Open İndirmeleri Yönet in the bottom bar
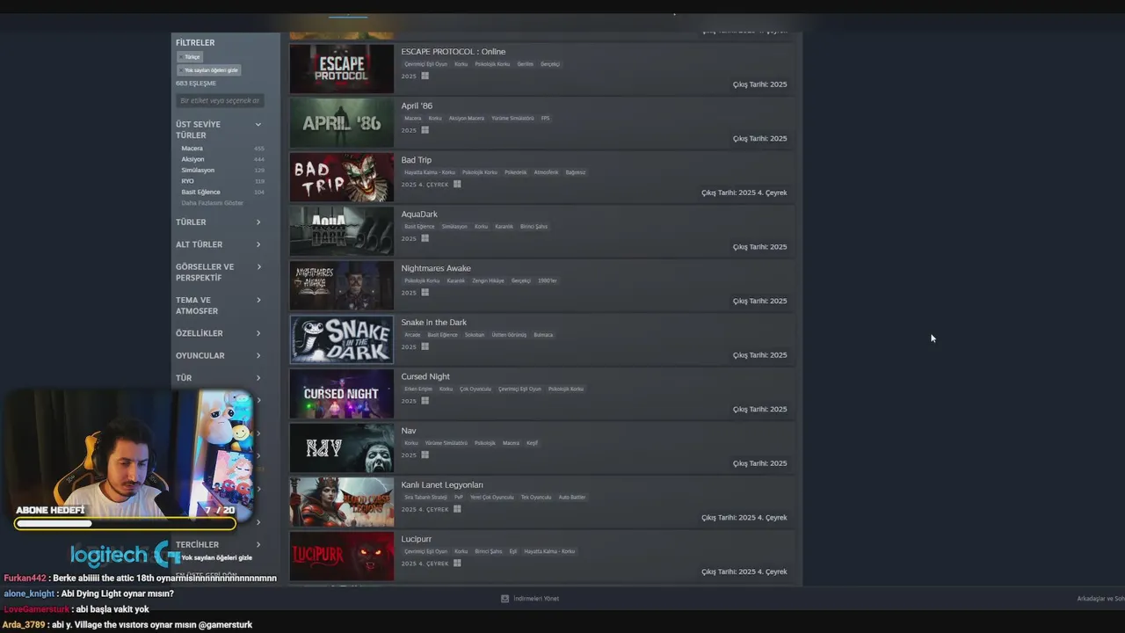Viewport: 1125px width, 633px height. [x=536, y=599]
